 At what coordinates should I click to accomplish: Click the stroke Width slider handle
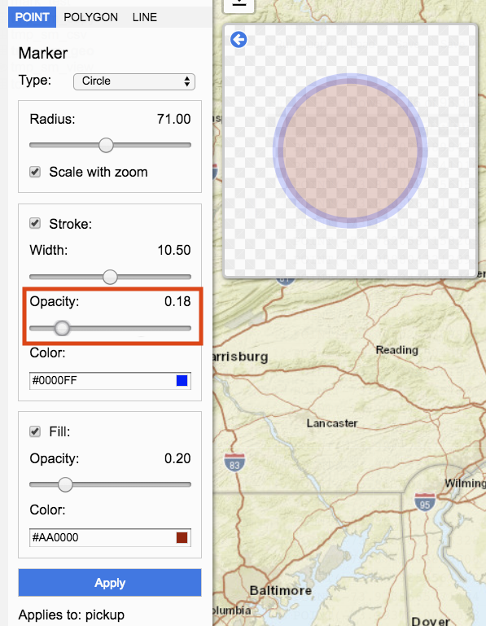[110, 277]
